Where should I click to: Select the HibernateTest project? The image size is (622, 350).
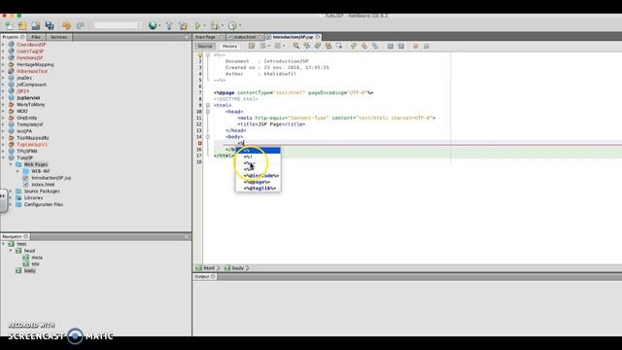[x=32, y=71]
